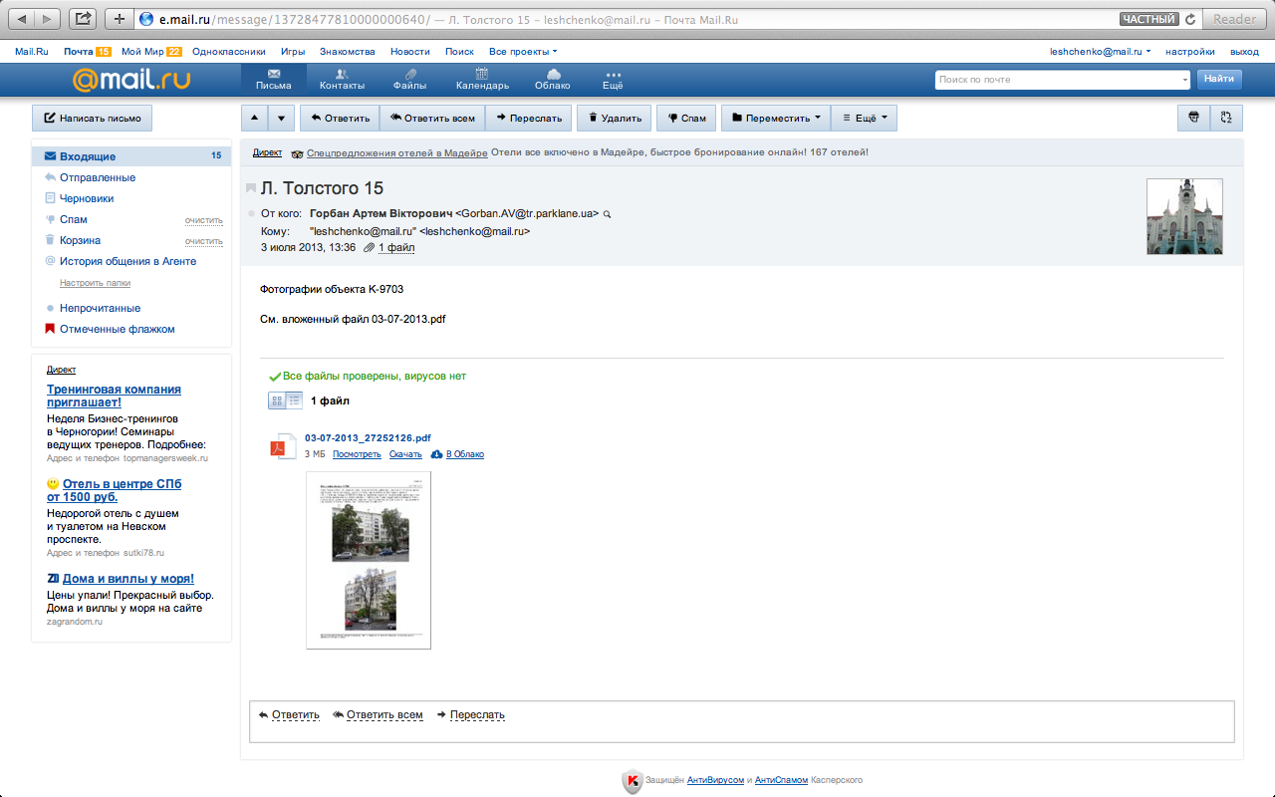
Task: Open the Все проекты dropdown menu
Action: click(x=523, y=51)
